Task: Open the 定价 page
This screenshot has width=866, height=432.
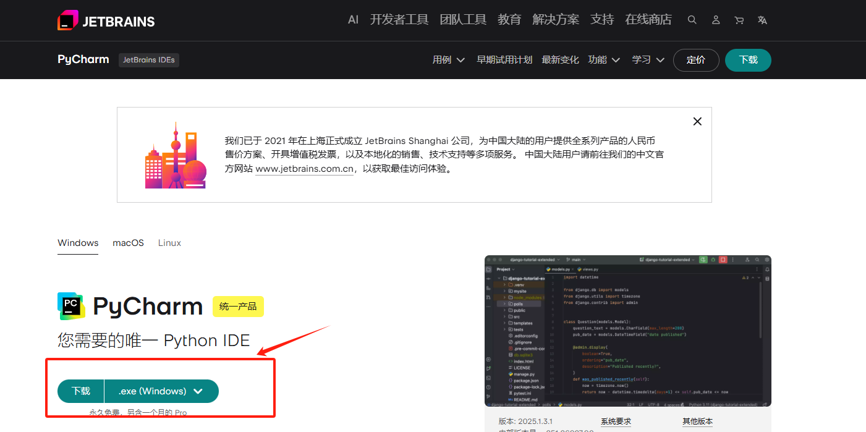Action: [696, 60]
